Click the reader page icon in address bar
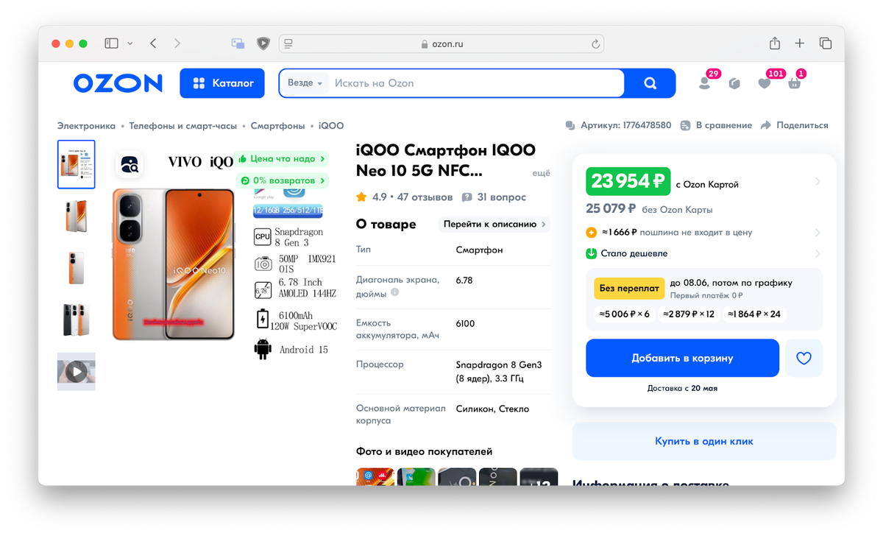 pos(288,44)
